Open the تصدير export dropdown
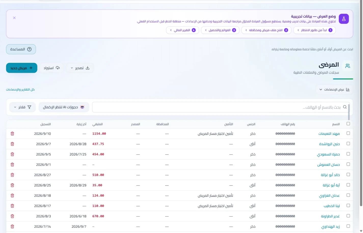 [80, 68]
